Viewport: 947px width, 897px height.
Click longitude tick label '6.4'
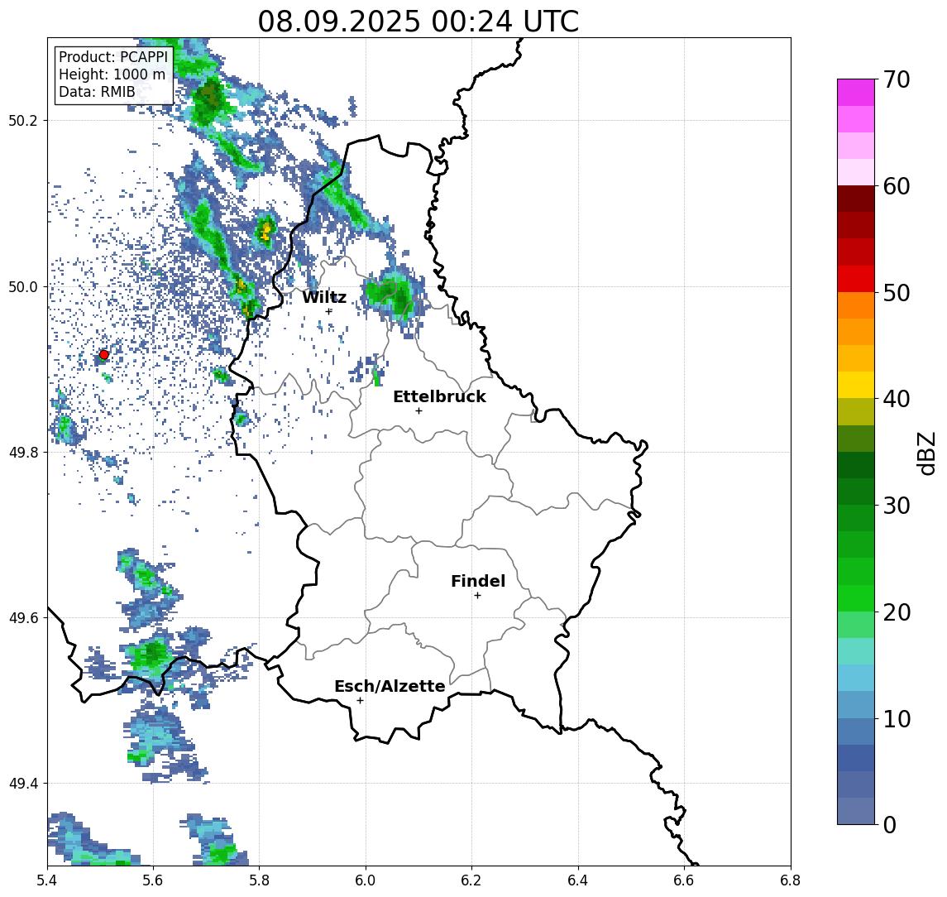(578, 880)
